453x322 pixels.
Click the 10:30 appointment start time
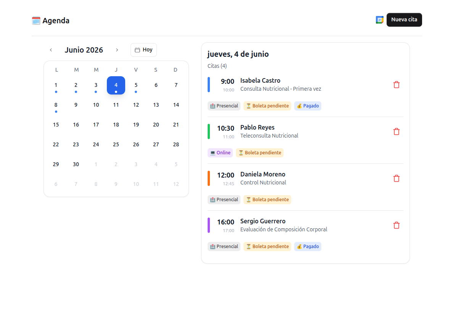point(226,128)
